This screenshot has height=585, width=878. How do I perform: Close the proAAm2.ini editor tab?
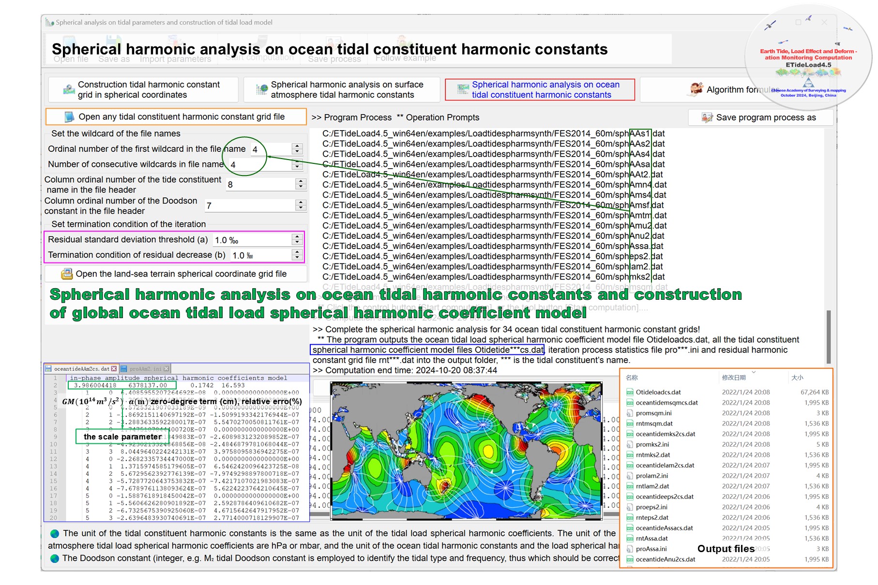coord(166,369)
